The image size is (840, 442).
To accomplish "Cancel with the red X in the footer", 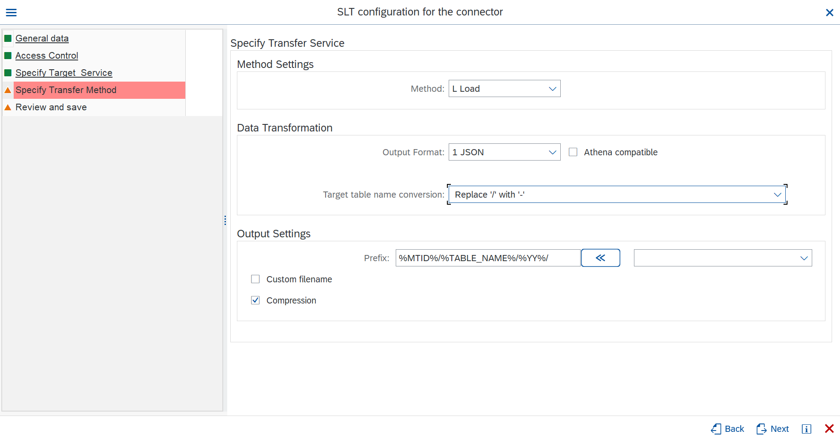I will 829,429.
